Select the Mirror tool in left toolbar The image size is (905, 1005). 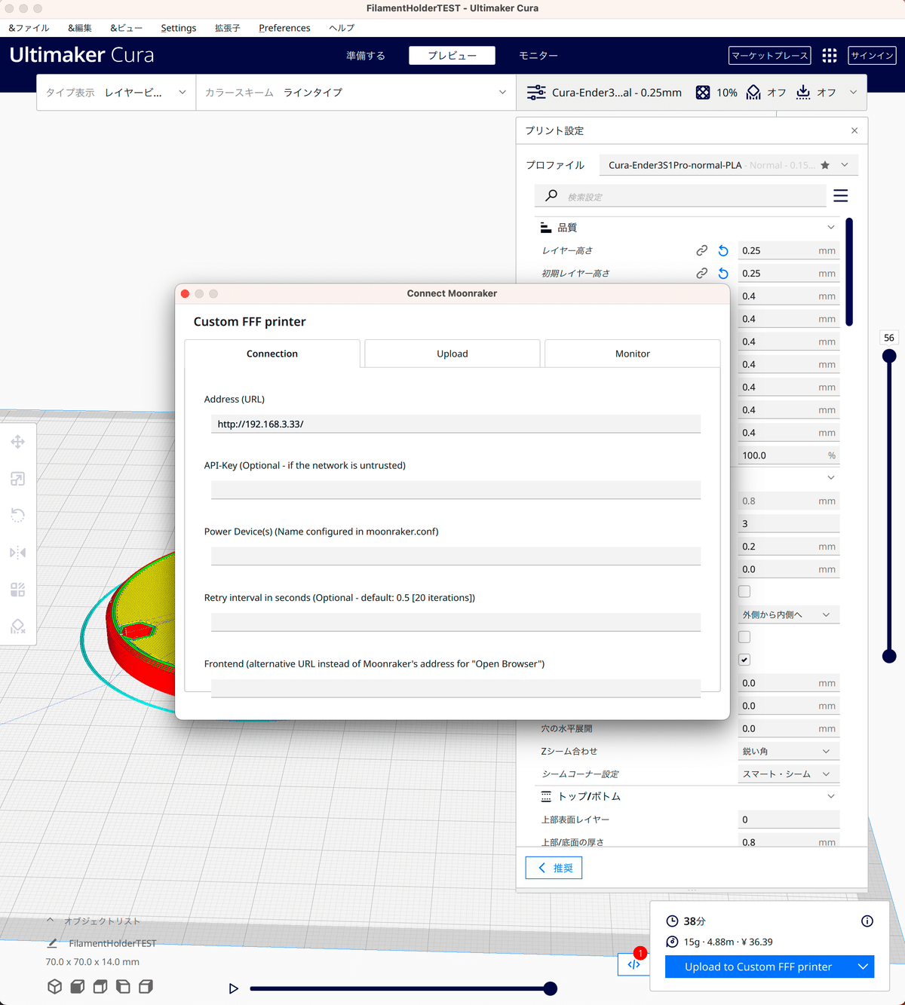(18, 553)
